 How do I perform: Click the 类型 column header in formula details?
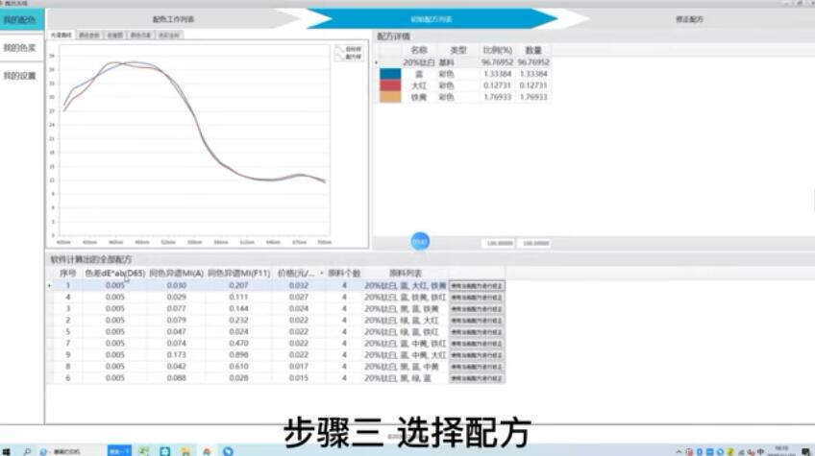tap(457, 50)
